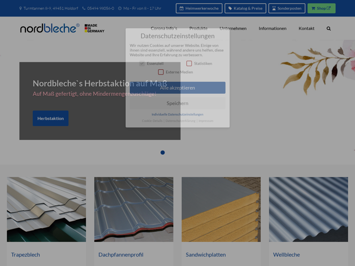The width and height of the screenshot is (355, 266).
Task: Open Individuelle Datenschutzeinstellungen link
Action: pos(177,115)
